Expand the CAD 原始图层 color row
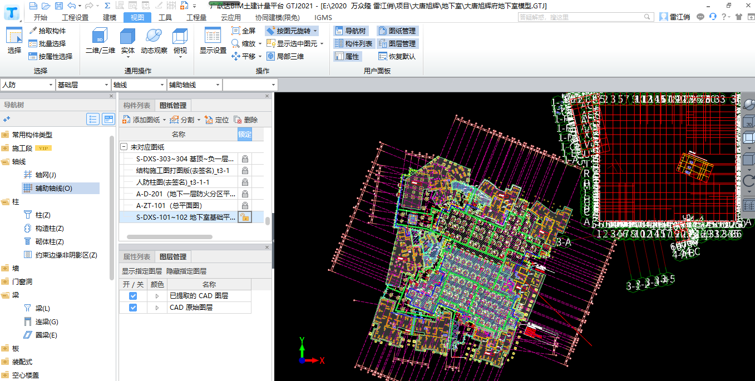The width and height of the screenshot is (755, 381). (157, 307)
